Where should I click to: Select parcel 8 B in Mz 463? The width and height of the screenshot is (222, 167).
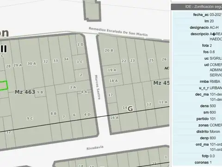click(54, 114)
